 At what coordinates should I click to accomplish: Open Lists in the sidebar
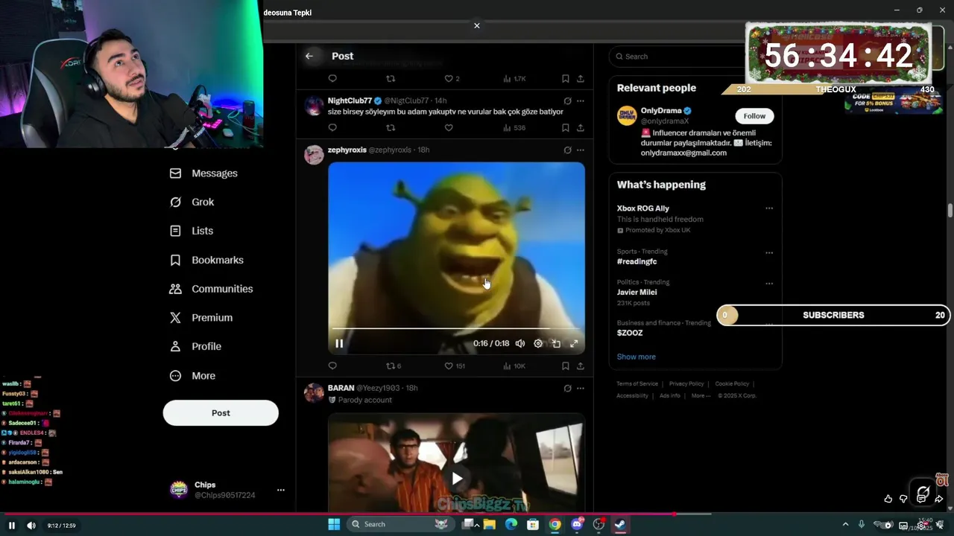[191, 231]
